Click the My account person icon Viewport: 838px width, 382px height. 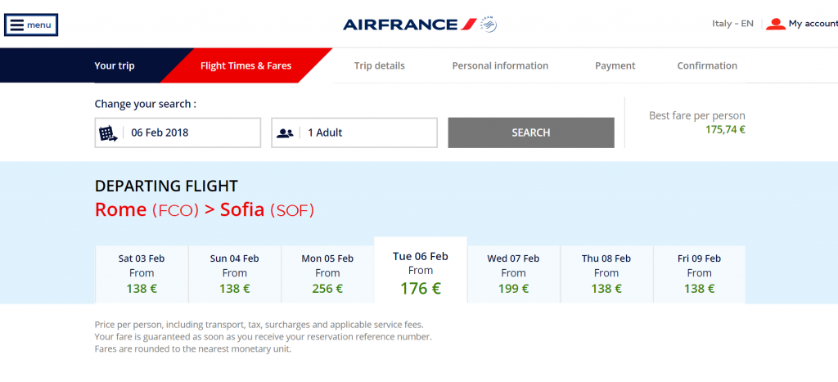click(x=776, y=24)
